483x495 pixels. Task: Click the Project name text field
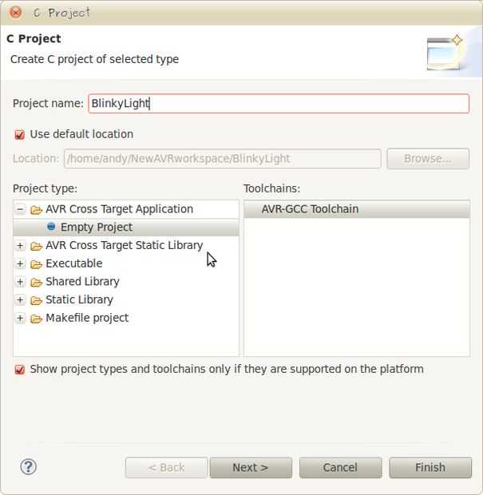[278, 104]
